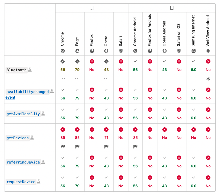Click the desktop platform icon in header
This screenshot has height=195, width=219.
[x=92, y=8]
